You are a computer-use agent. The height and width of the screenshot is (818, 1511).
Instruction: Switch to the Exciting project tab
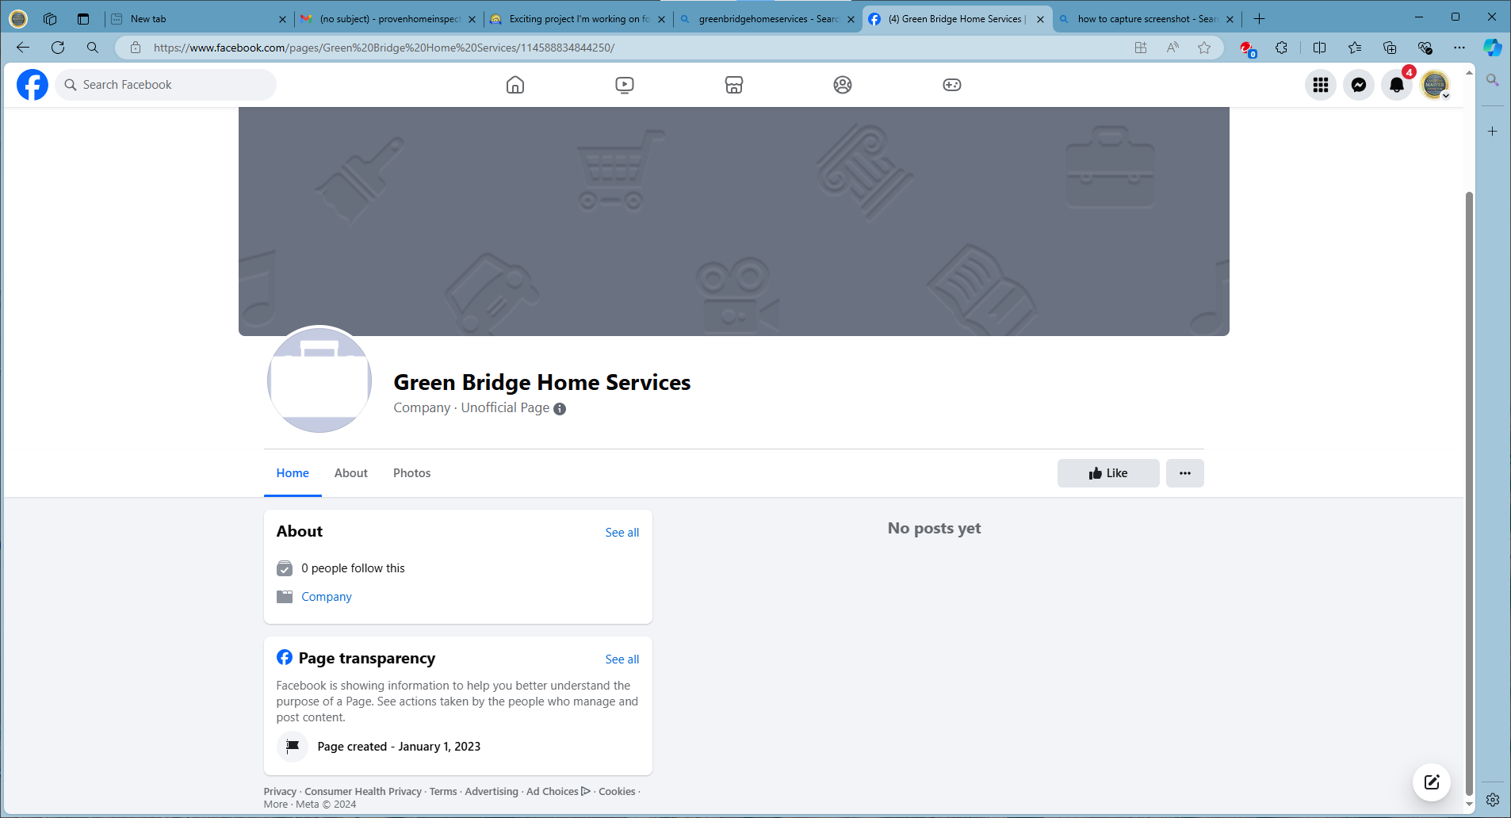tap(577, 19)
